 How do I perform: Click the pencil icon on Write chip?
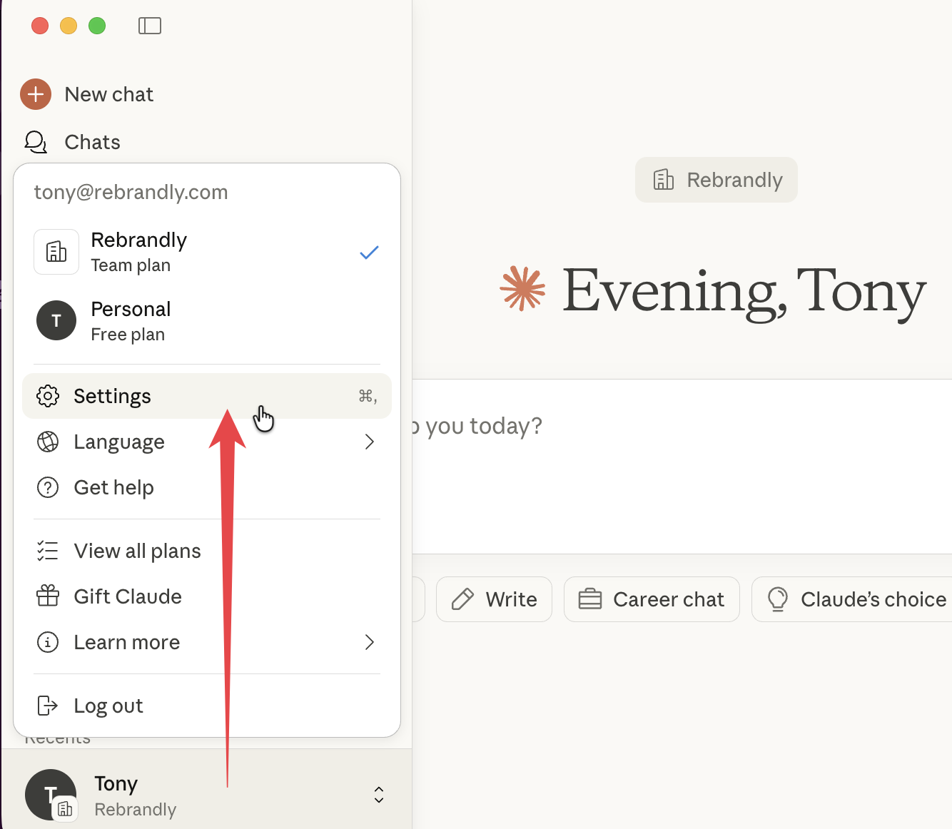(462, 599)
